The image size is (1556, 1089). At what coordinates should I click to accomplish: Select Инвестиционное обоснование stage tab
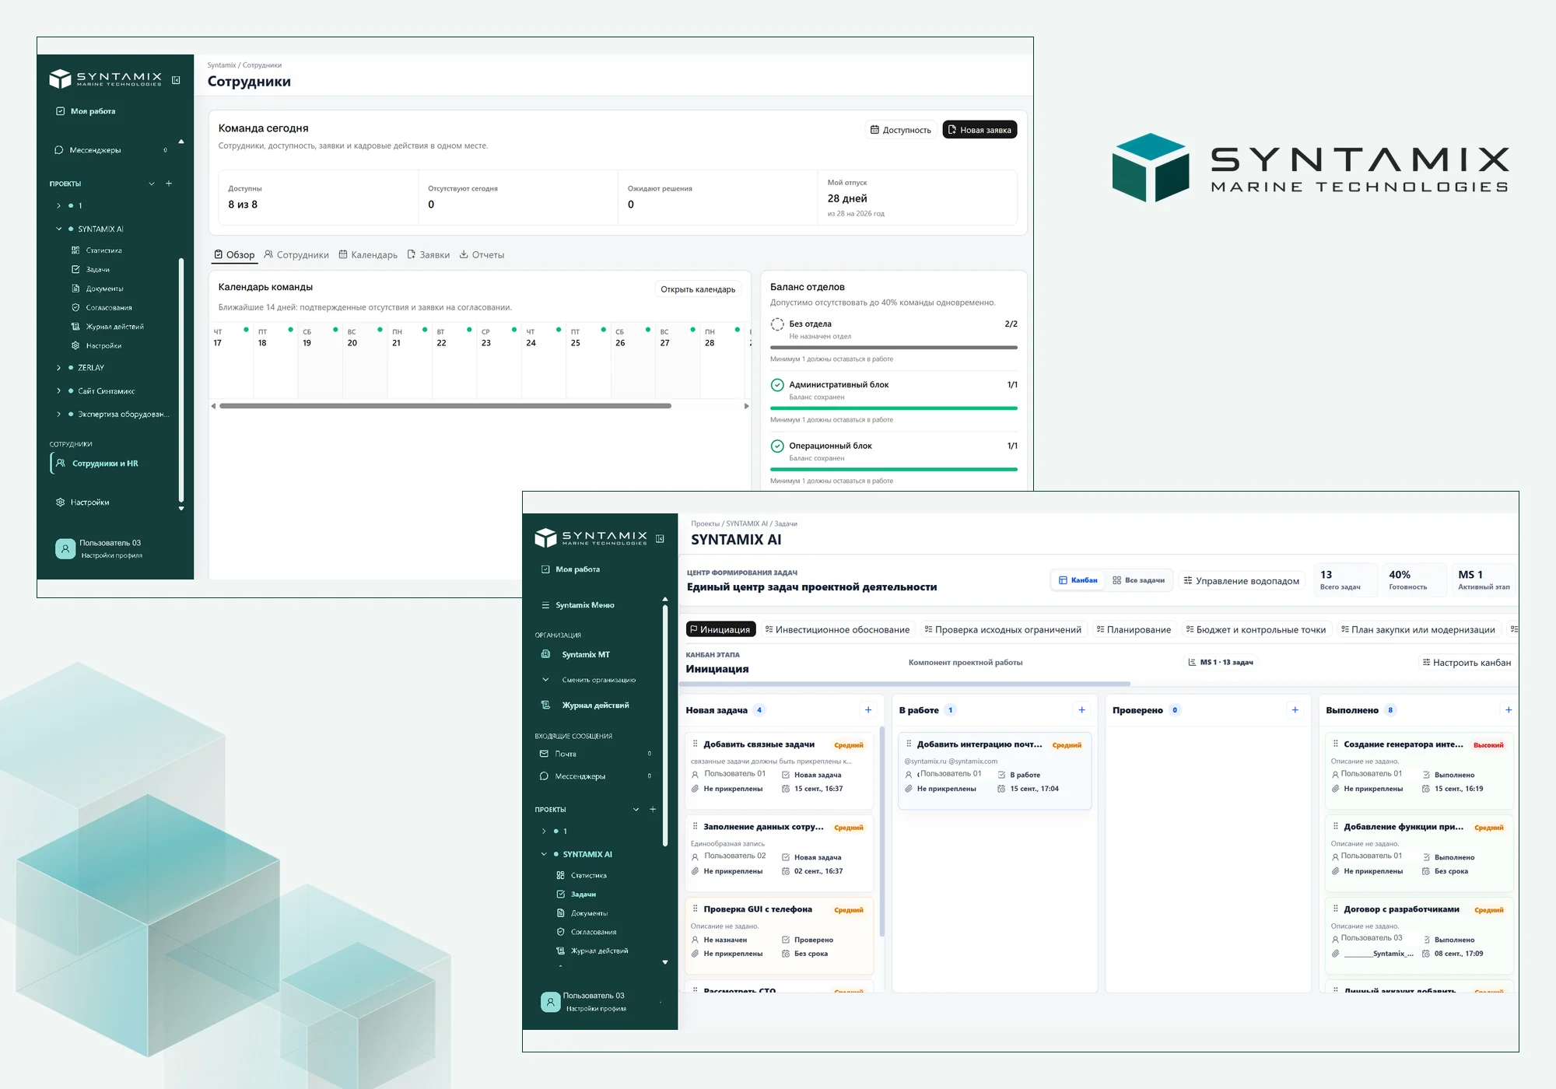click(x=837, y=629)
